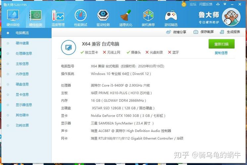Click the XSTAR SSD 128GB disk text
Screen dimensions: 247x165
pos(123,108)
